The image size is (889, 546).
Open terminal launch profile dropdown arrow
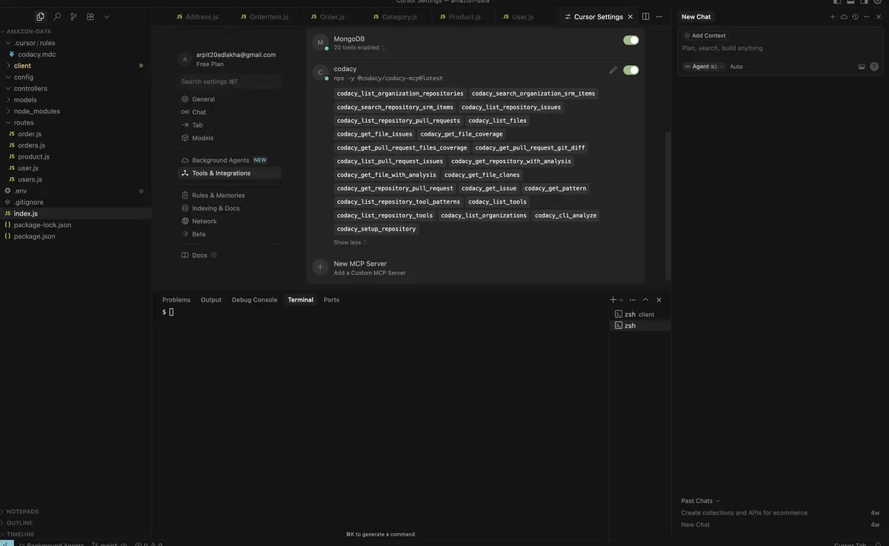pyautogui.click(x=621, y=300)
